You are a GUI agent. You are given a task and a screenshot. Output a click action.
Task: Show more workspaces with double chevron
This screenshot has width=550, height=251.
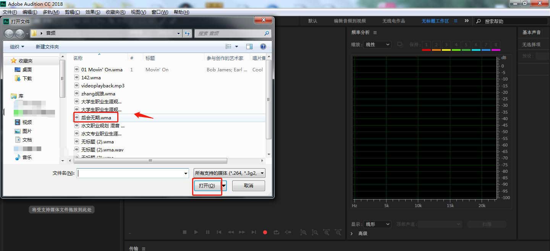[x=466, y=21]
